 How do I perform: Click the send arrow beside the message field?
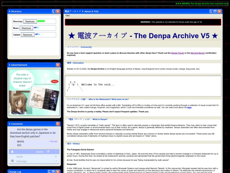[56, 161]
